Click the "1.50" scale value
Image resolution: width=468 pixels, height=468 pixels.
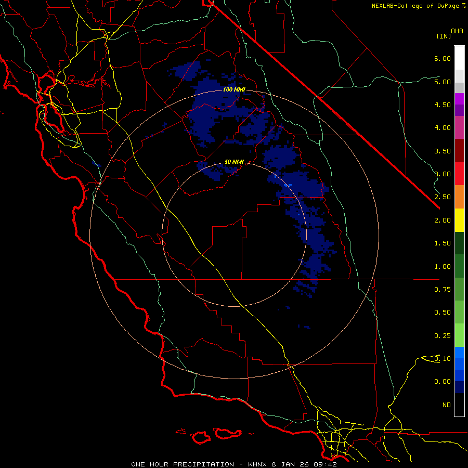(443, 243)
